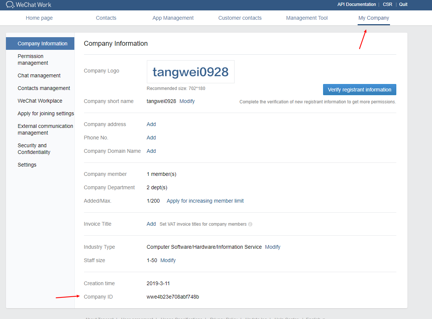
Task: Modify the industry type
Action: point(273,247)
